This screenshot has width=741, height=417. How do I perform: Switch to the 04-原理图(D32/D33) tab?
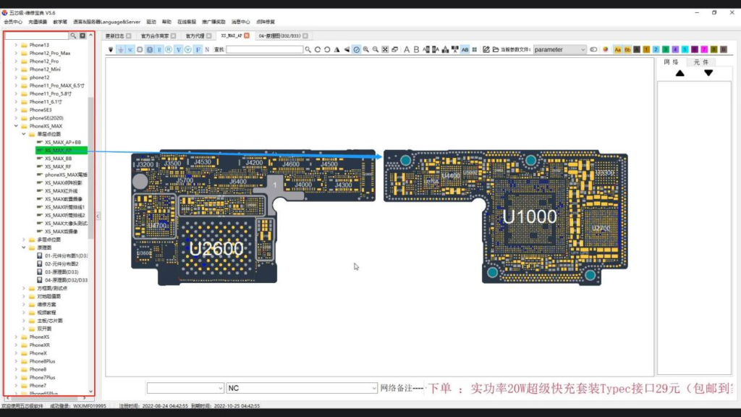pos(279,36)
